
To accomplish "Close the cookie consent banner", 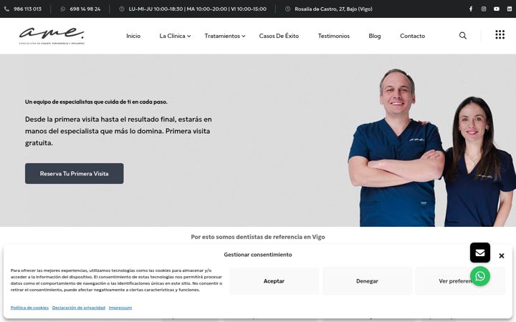I will click(501, 255).
